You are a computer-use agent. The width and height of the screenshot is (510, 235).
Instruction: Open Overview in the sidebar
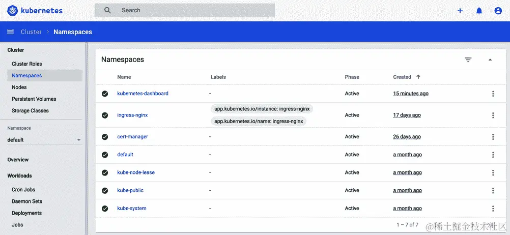18,160
